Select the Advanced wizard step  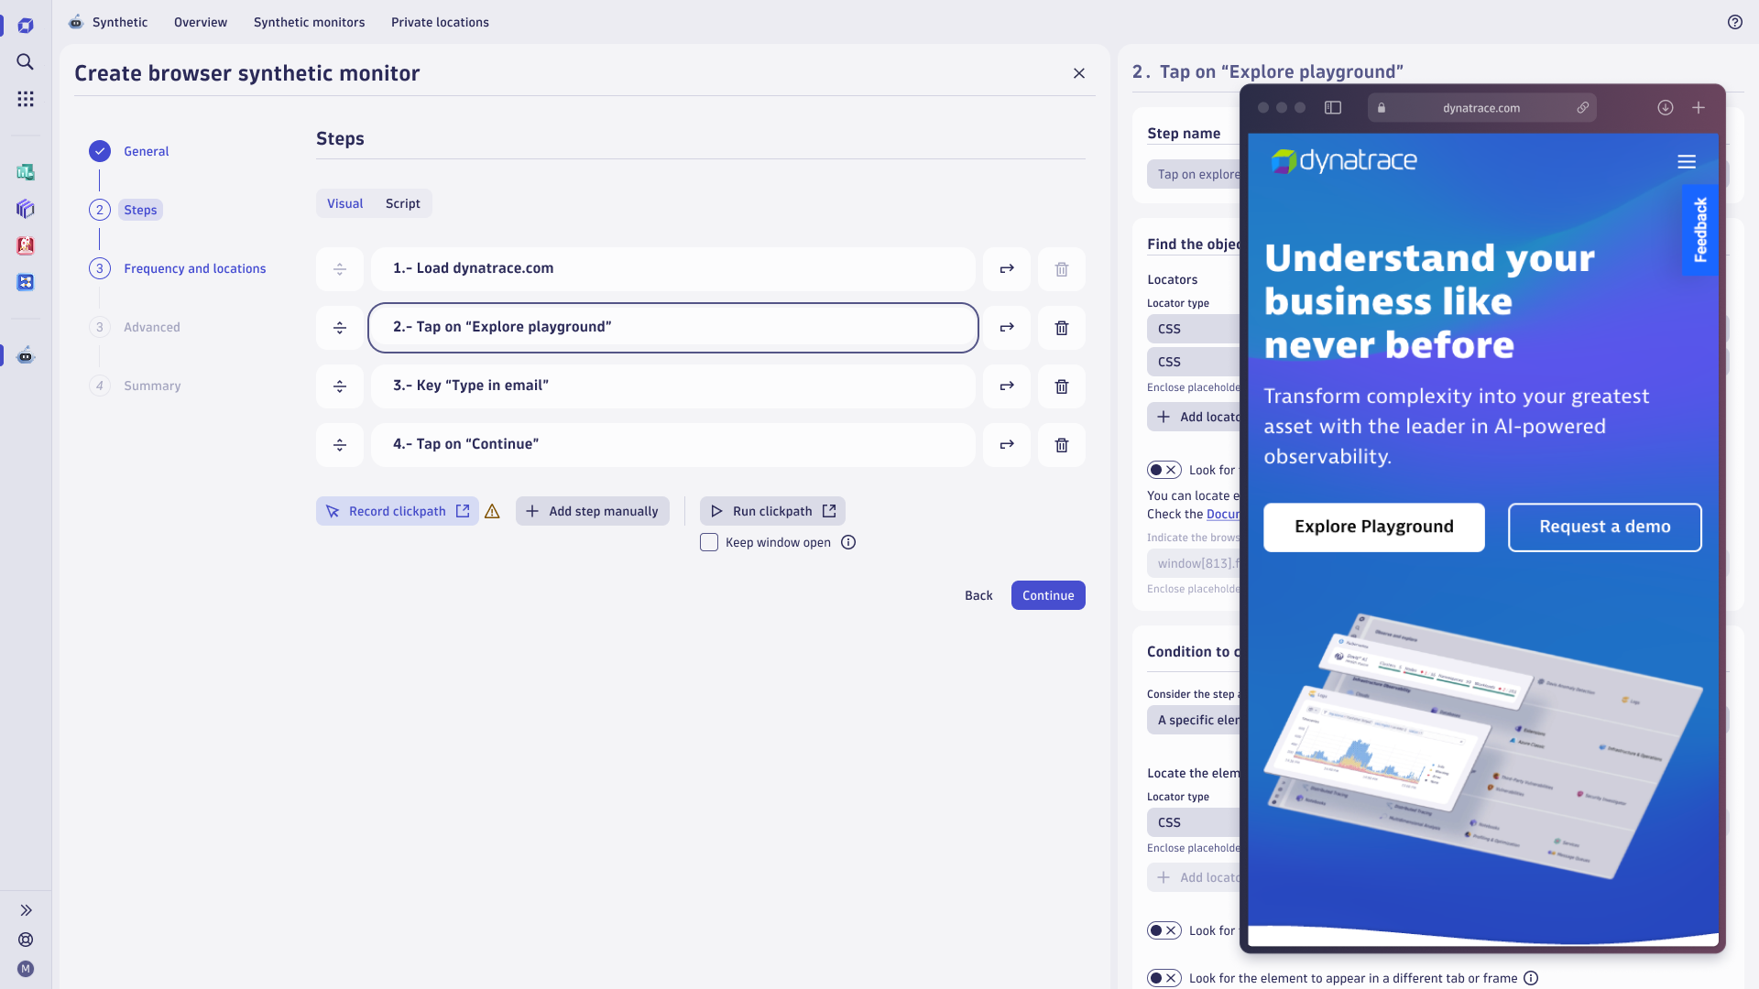[x=152, y=327]
